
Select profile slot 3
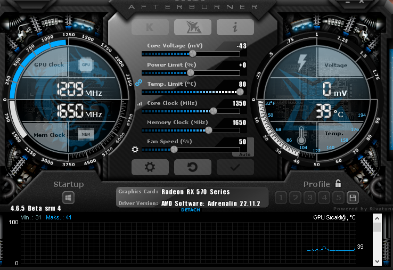pos(310,198)
